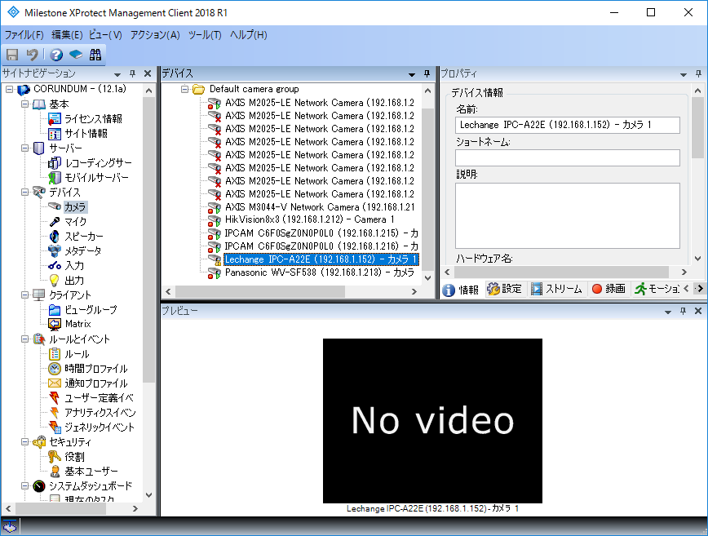
Task: Collapse the Default camera group folder
Action: point(184,89)
